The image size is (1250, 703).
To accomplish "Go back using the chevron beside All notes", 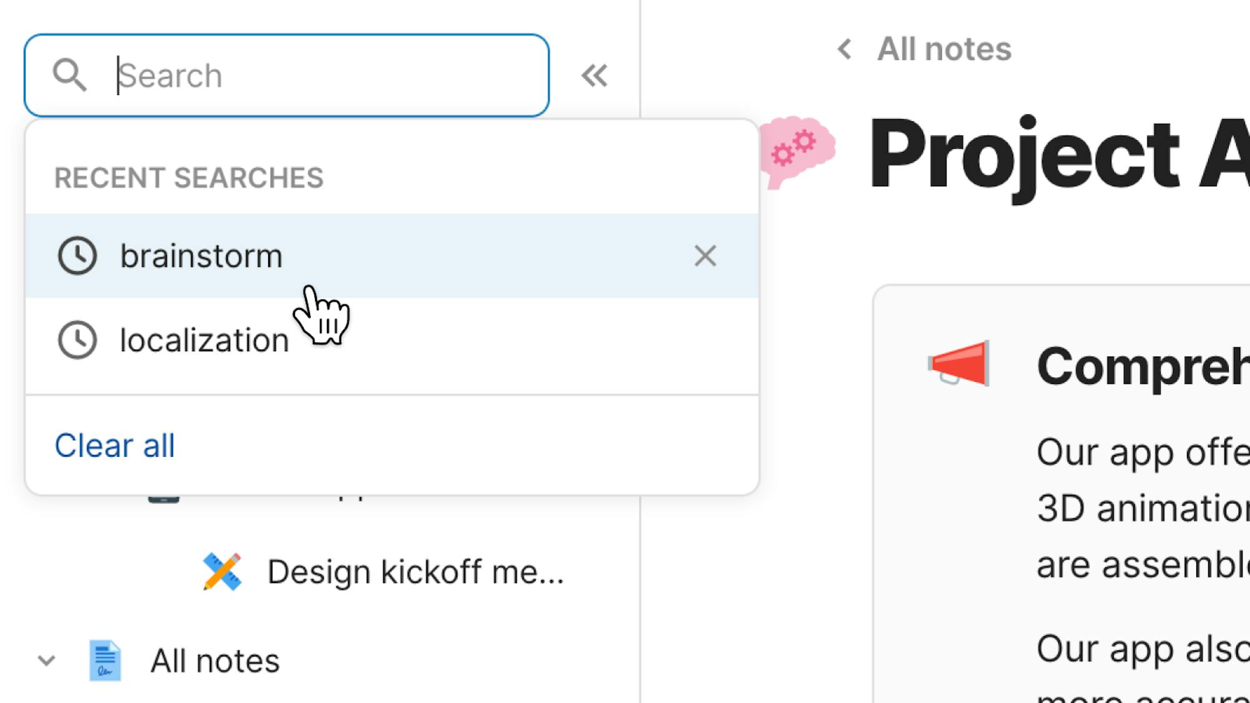I will (845, 49).
